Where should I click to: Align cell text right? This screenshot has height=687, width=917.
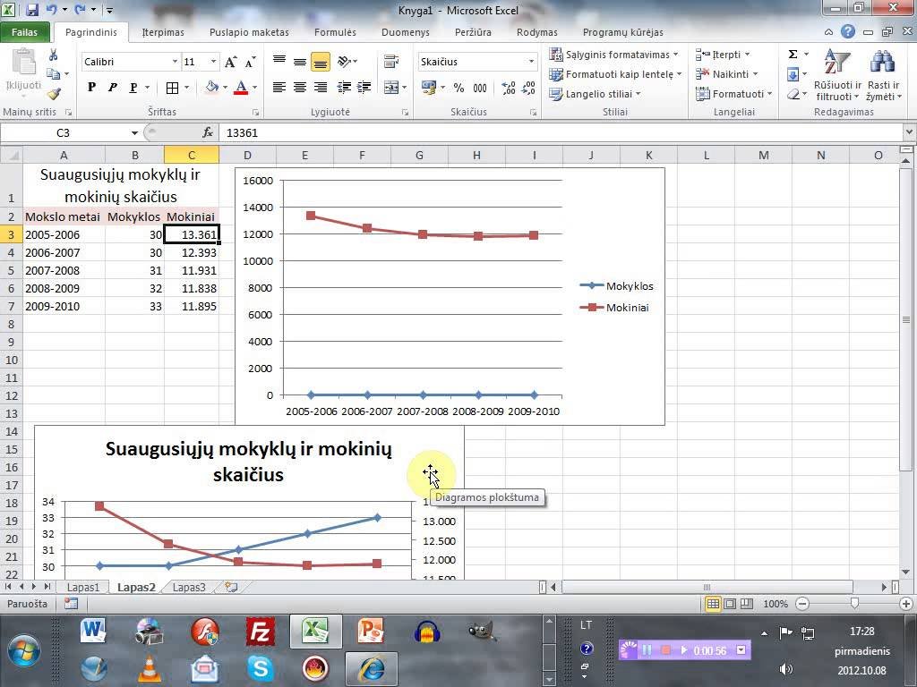(x=321, y=88)
